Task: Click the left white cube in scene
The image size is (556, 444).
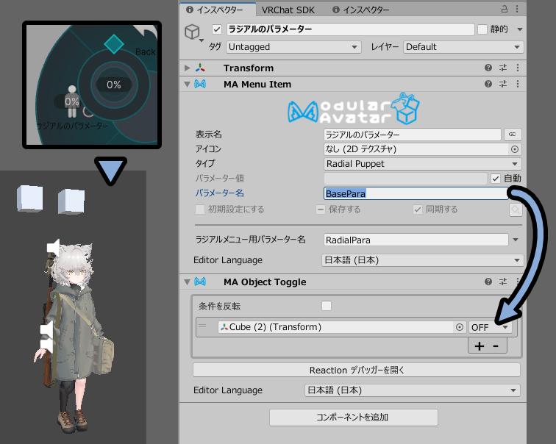Action: [x=29, y=198]
